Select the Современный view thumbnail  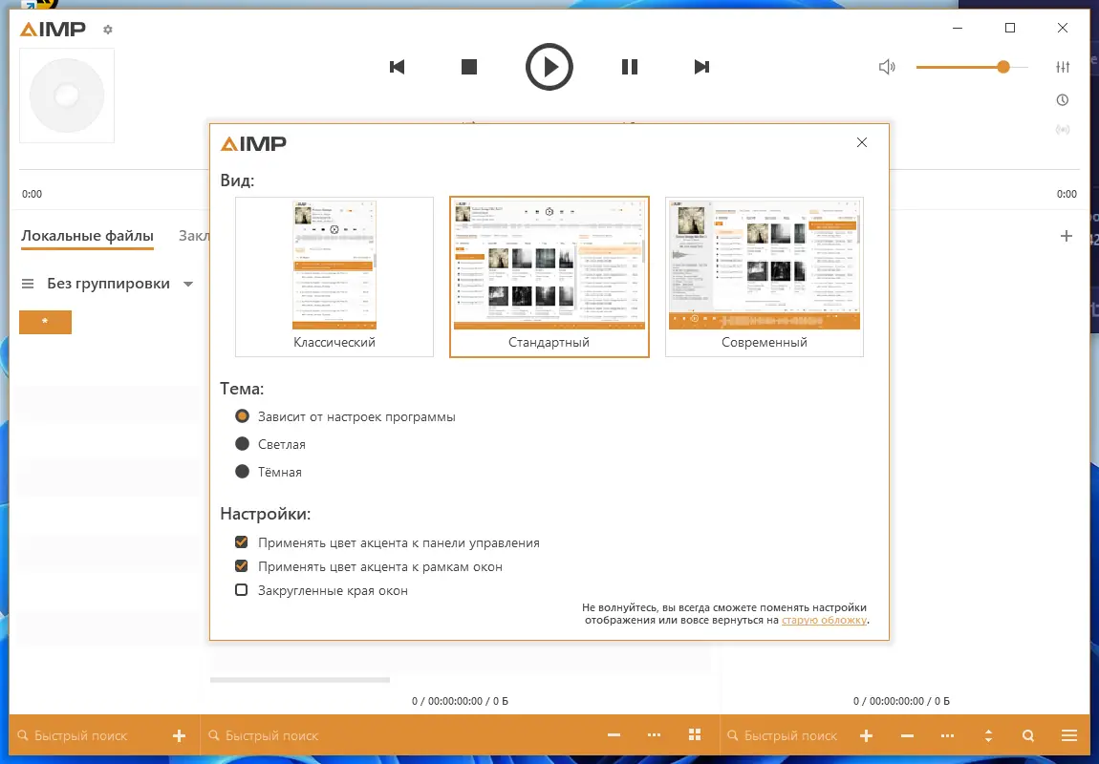pyautogui.click(x=764, y=277)
